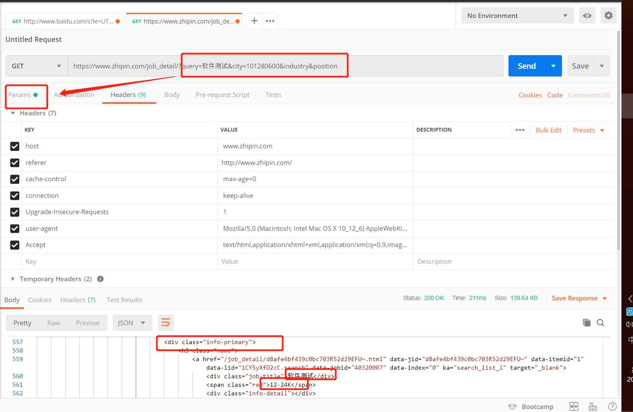Click the Save button
Screen dimensions: 633x412
point(580,66)
